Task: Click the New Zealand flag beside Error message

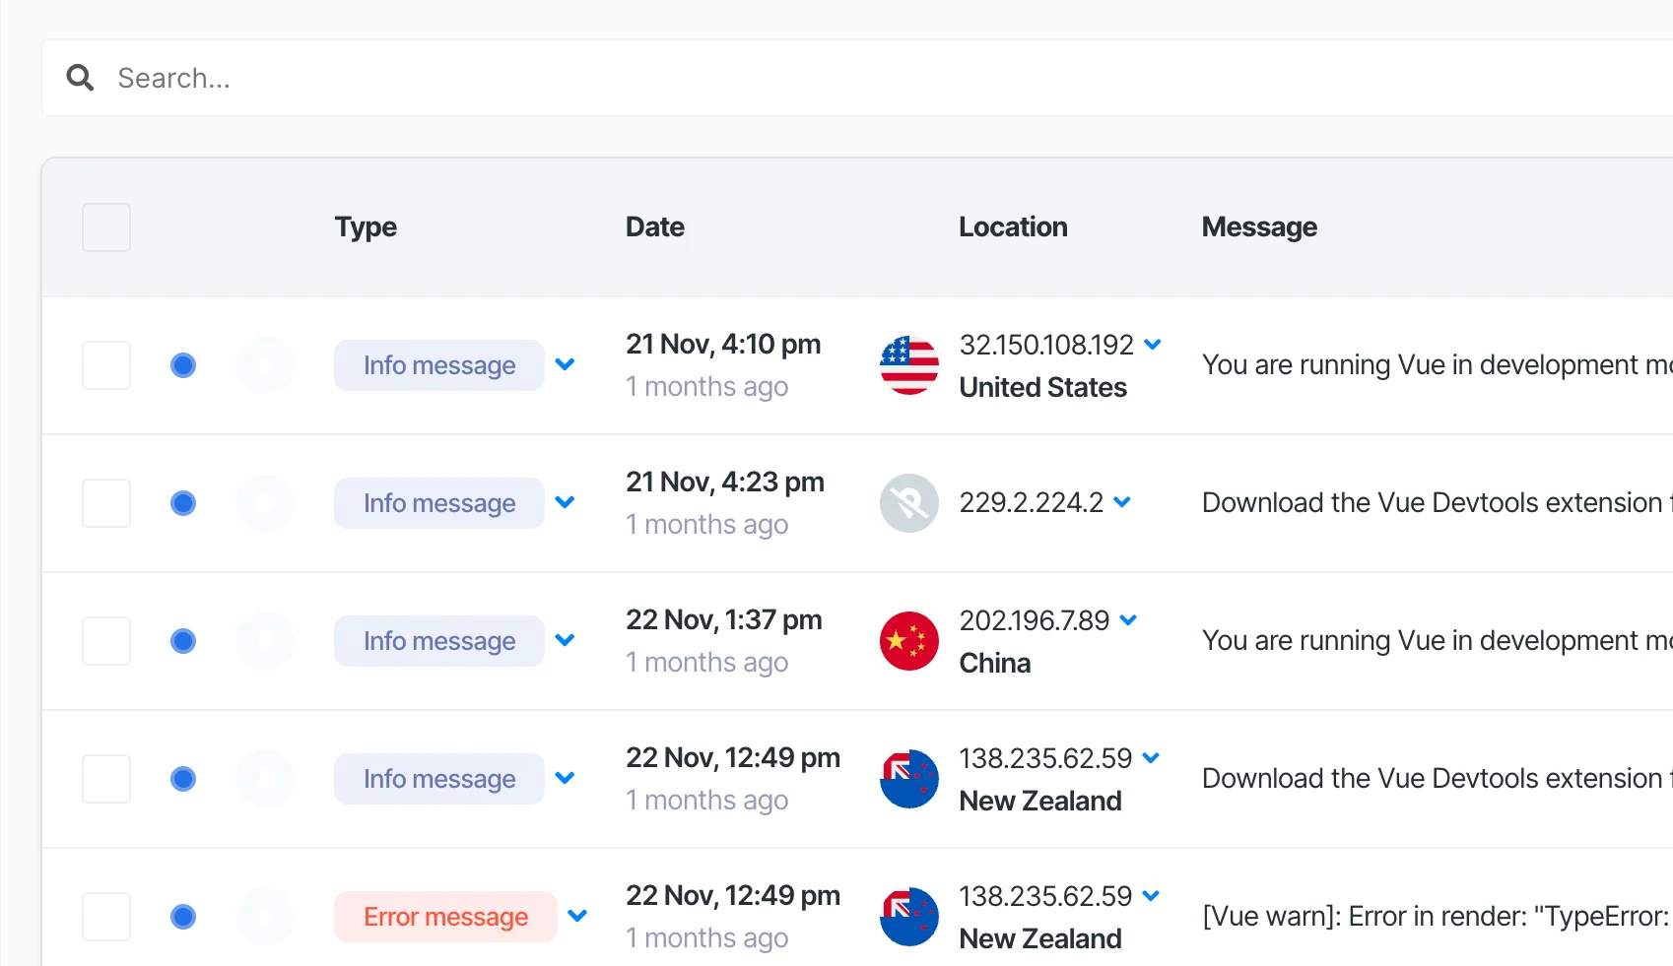Action: (908, 917)
